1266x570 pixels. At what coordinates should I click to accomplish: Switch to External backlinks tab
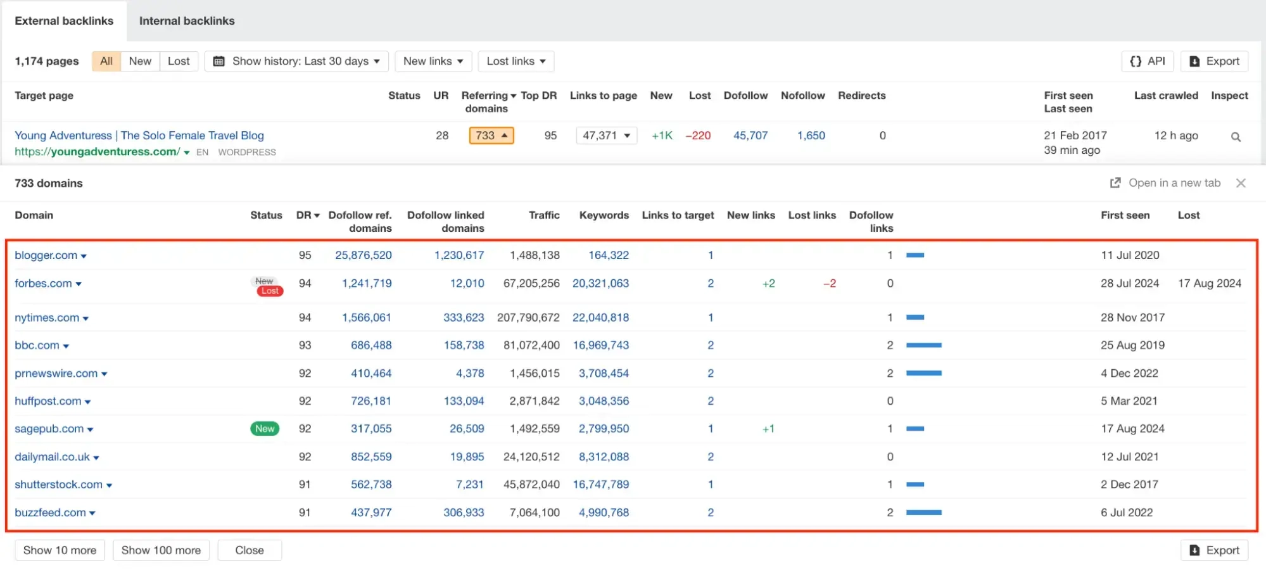(x=64, y=21)
